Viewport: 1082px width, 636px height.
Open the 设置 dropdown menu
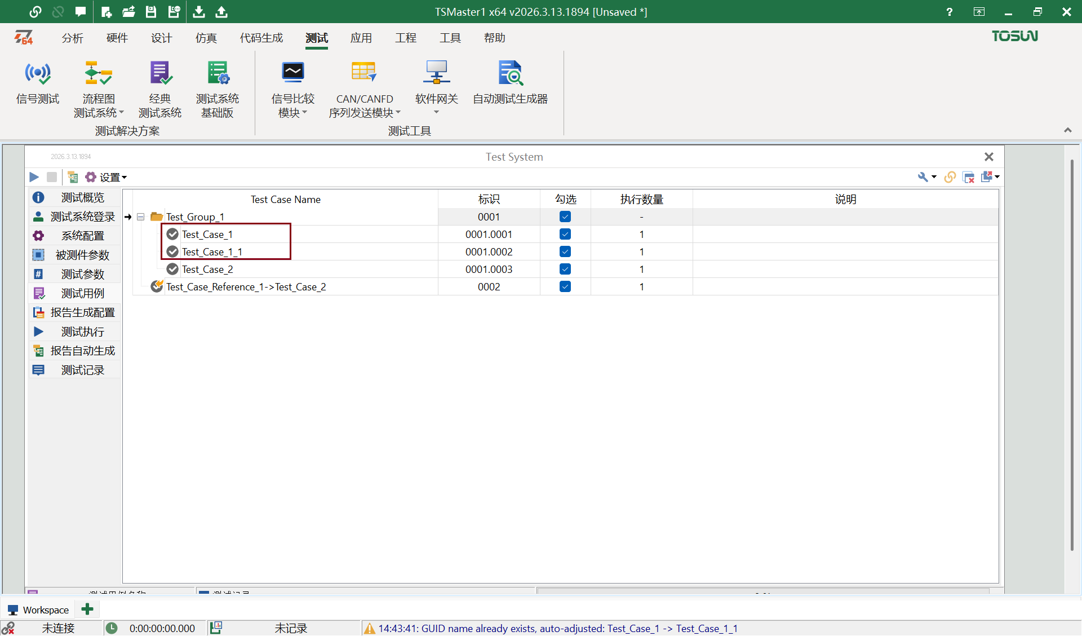click(112, 176)
